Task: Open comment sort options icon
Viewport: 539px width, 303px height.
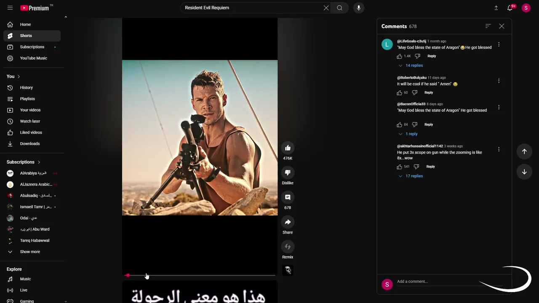Action: click(x=488, y=26)
